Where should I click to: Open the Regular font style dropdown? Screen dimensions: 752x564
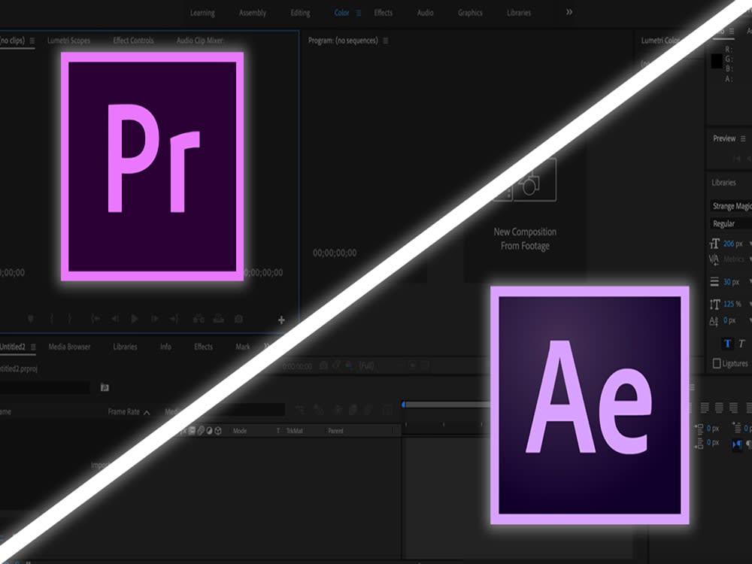click(x=731, y=224)
